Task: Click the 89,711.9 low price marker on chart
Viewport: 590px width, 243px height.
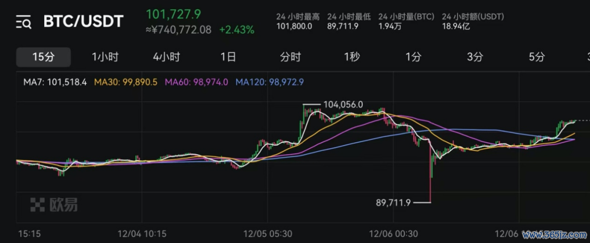Action: coord(394,203)
